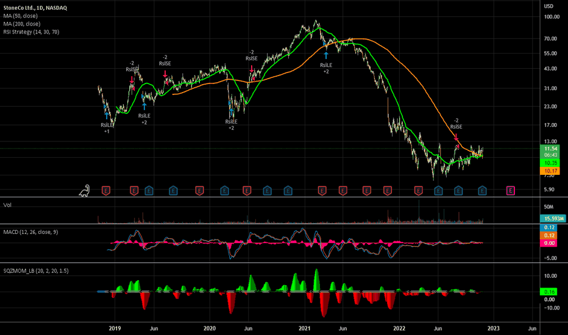
Task: Click the 31.00 price axis label
Action: [x=550, y=88]
